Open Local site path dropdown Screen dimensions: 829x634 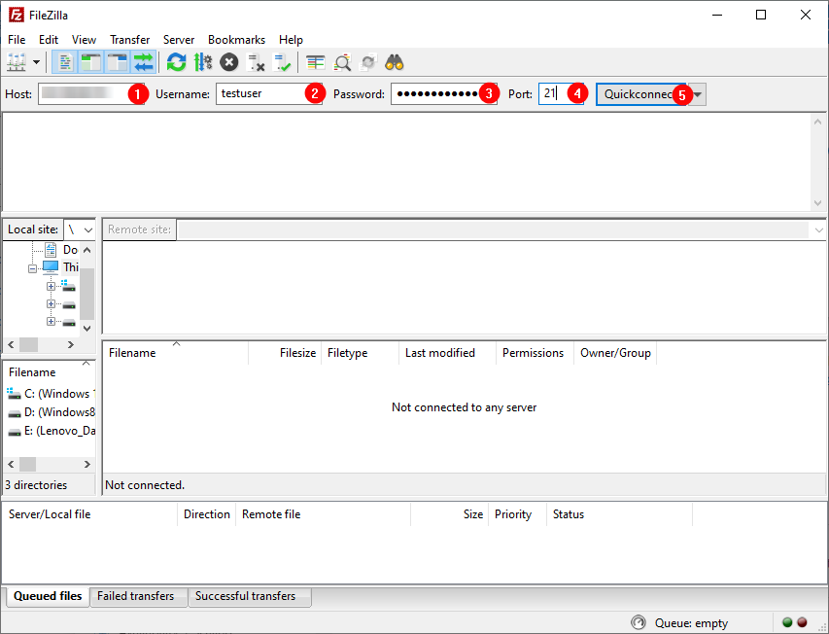[88, 230]
